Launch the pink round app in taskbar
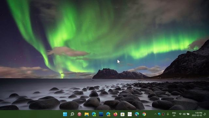This screenshot has width=209, height=118. tap(79, 114)
